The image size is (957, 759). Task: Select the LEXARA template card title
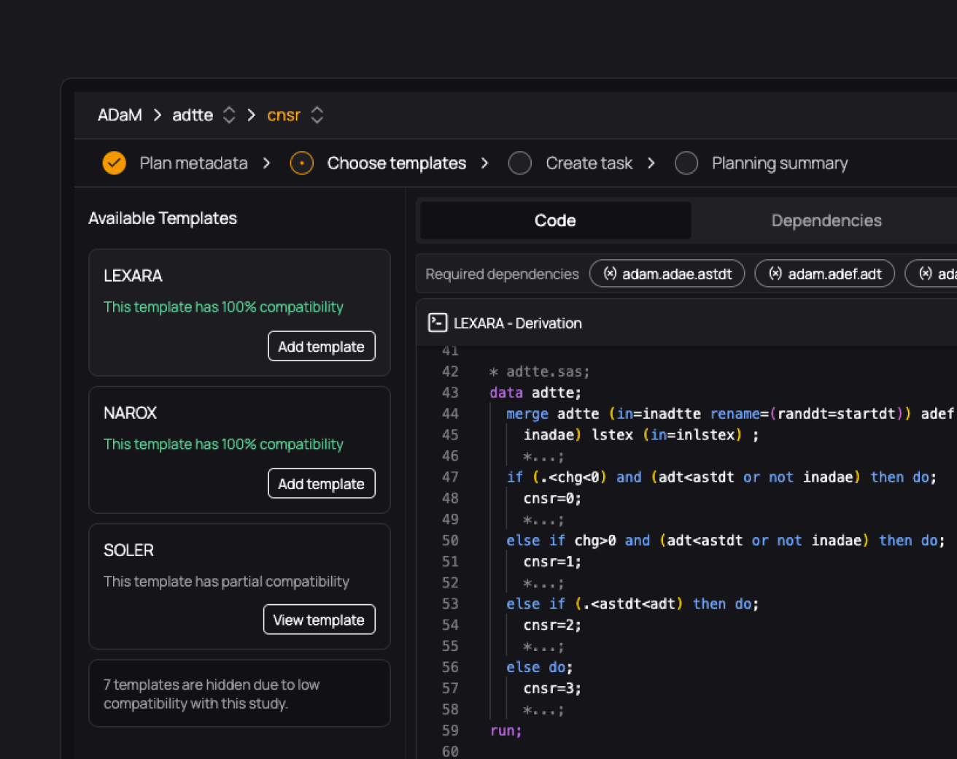pos(133,276)
